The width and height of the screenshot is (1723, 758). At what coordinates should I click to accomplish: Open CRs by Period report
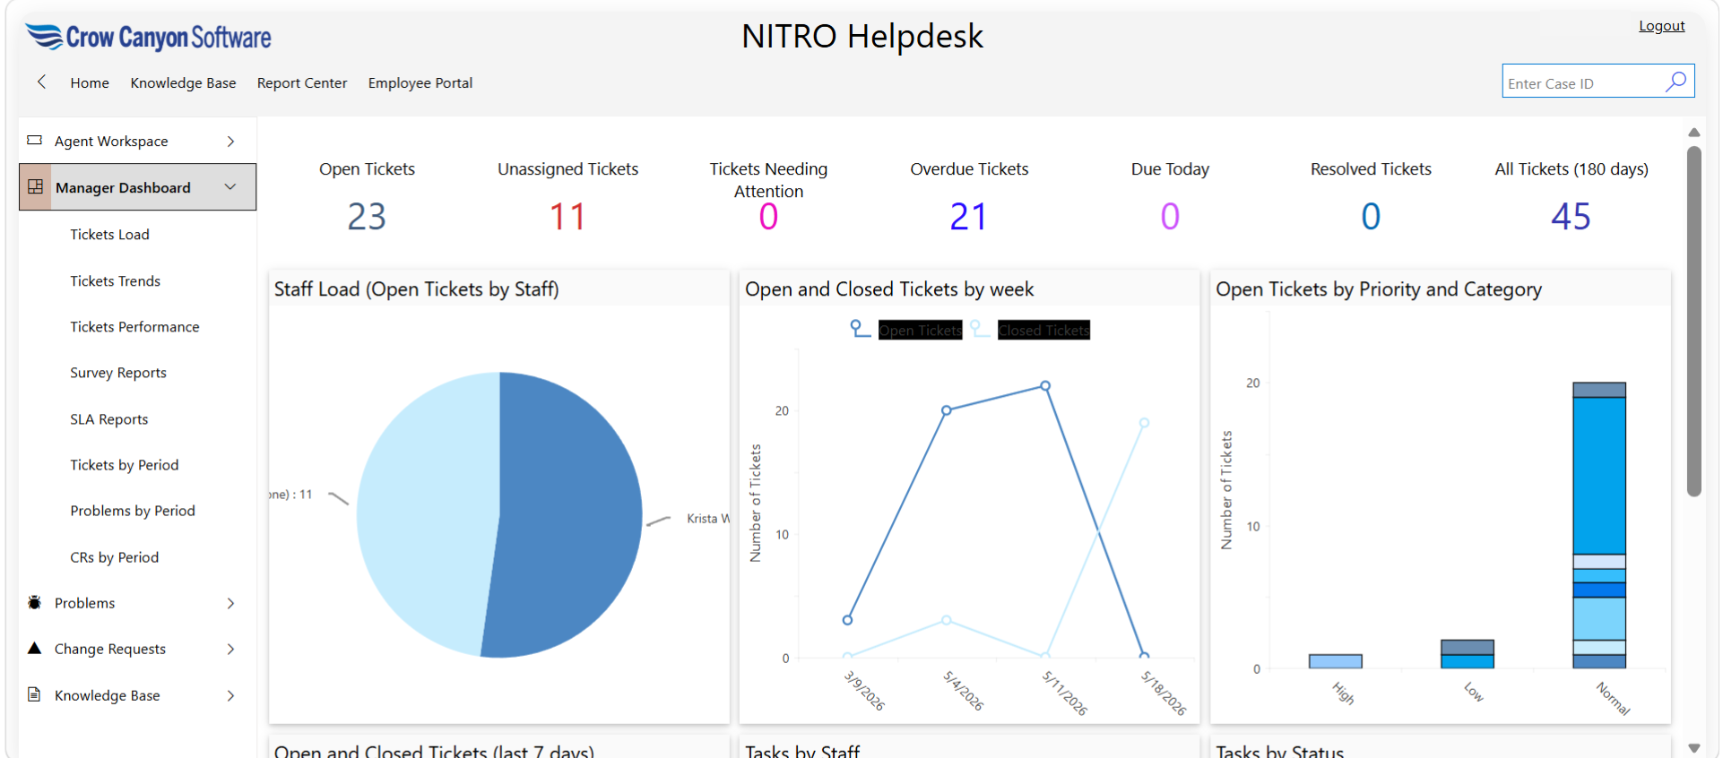pyautogui.click(x=115, y=556)
